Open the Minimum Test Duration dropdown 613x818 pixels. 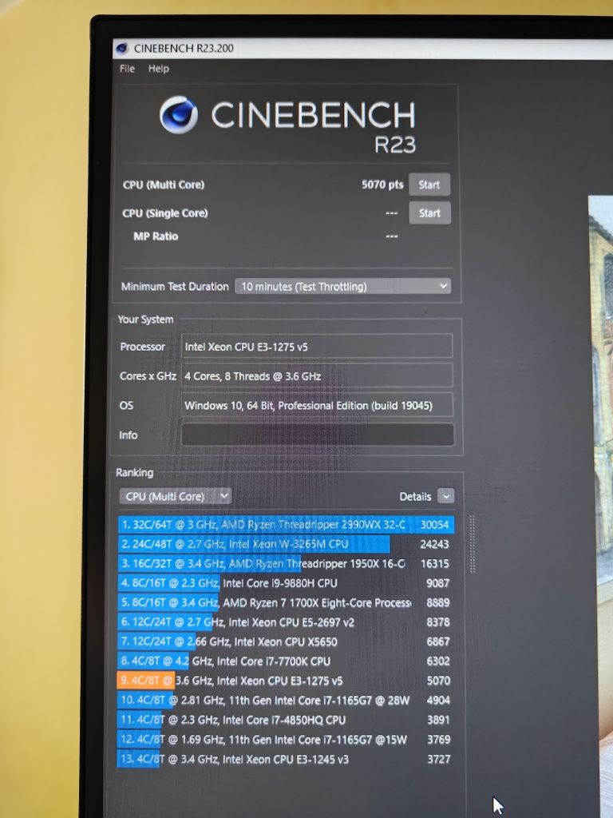343,286
